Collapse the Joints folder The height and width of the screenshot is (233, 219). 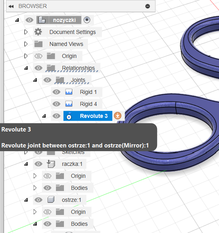[x=35, y=80]
